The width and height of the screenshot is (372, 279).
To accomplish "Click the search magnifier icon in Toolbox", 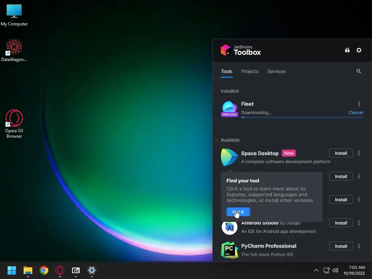I will [x=359, y=71].
